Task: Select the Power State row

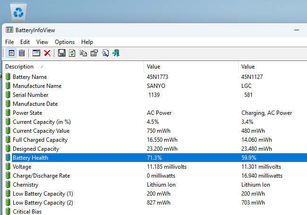Action: click(154, 113)
